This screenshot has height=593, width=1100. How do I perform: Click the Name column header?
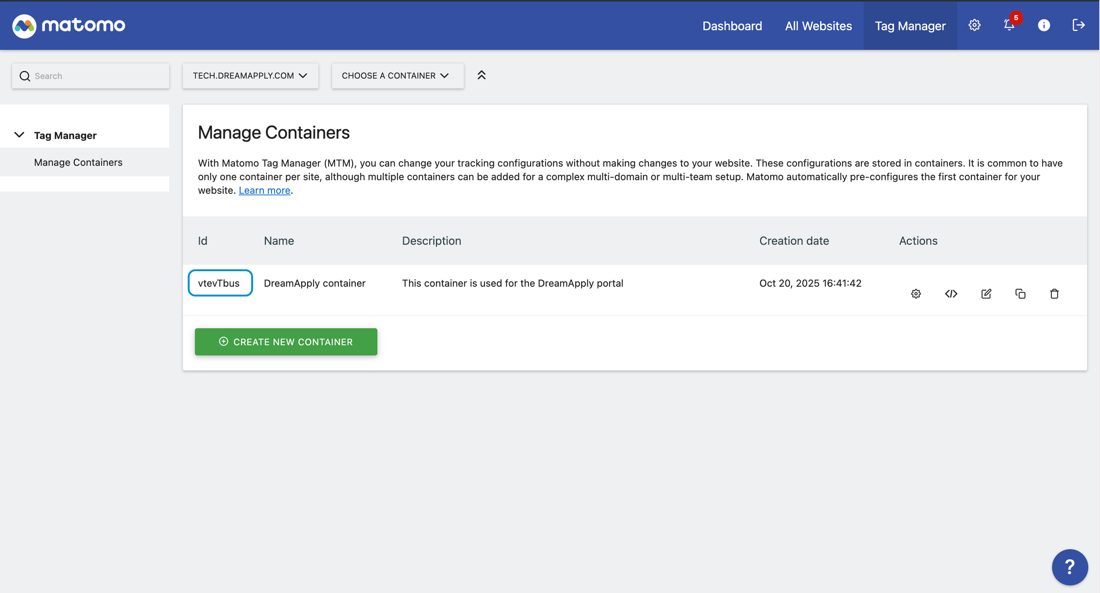click(x=279, y=241)
